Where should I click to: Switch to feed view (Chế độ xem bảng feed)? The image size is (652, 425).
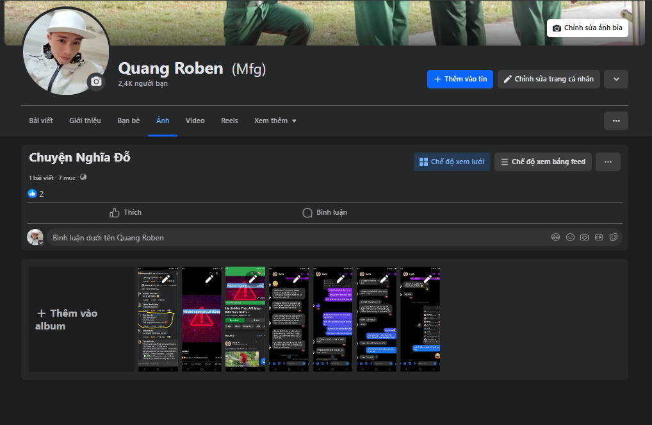coord(542,162)
